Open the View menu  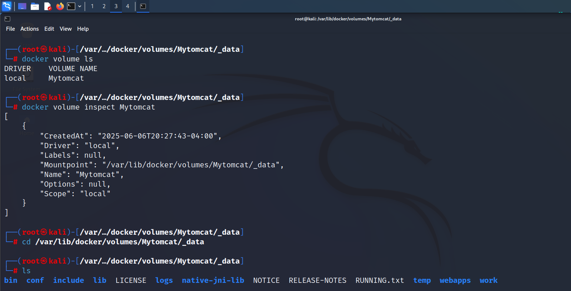(66, 29)
